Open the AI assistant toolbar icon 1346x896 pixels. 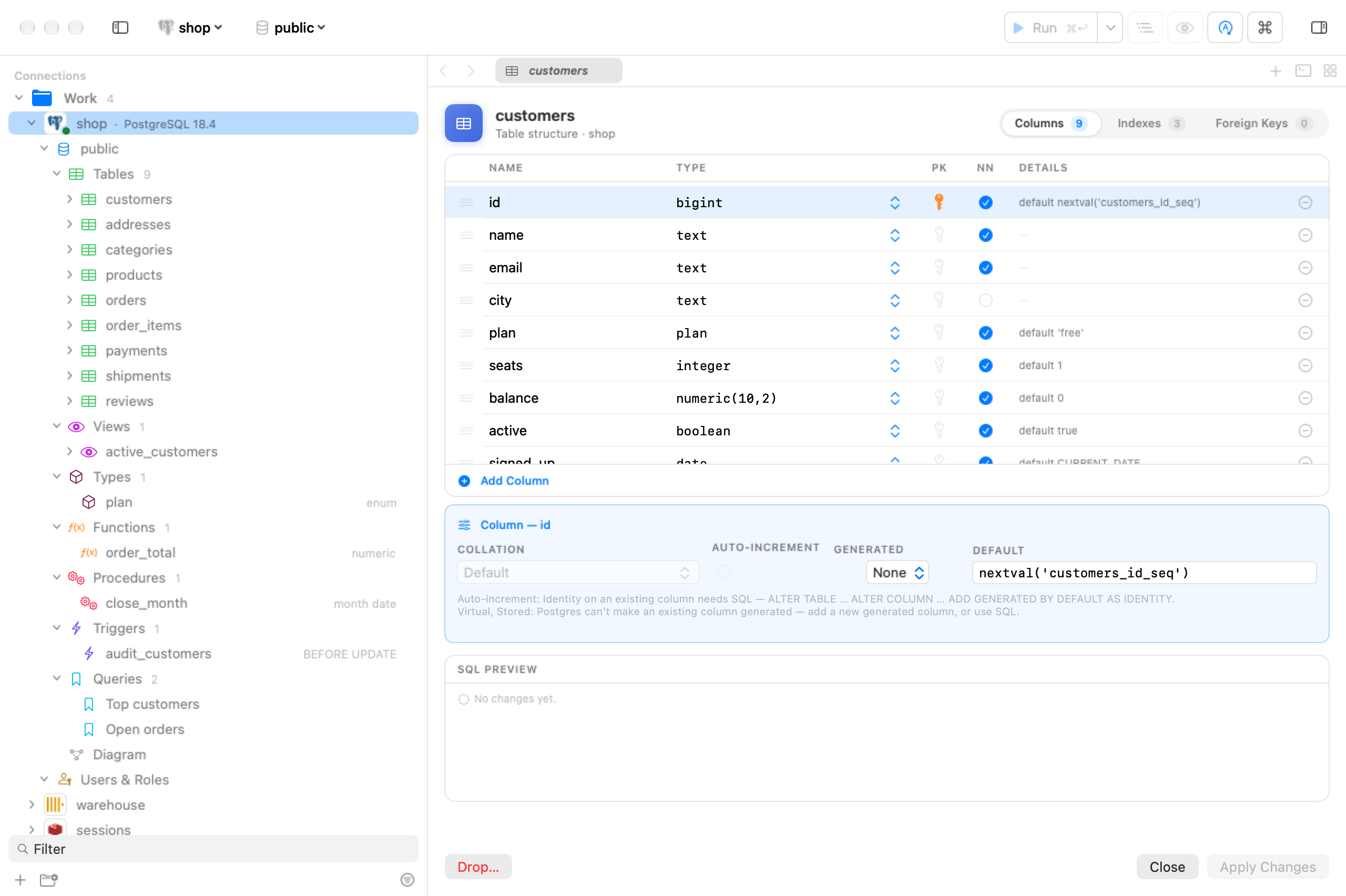[1225, 27]
